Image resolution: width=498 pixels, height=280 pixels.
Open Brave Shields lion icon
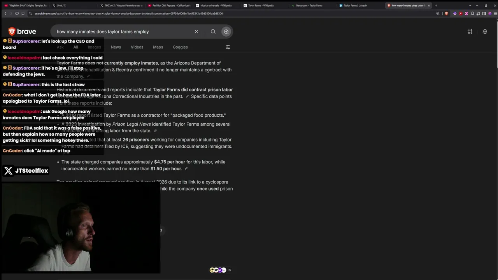point(446,13)
